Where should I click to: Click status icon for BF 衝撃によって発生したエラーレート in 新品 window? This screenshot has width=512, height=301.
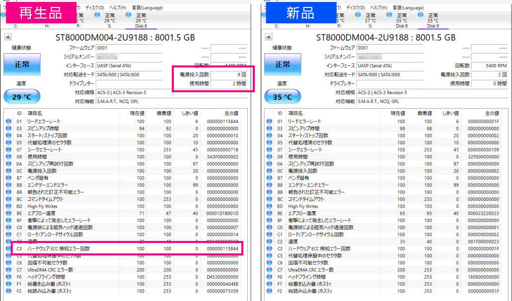pos(269,221)
